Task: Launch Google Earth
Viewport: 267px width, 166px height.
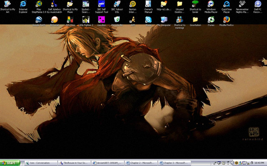Action: [39, 21]
